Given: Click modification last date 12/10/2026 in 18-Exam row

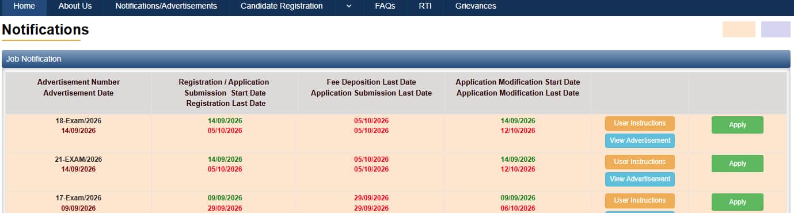Looking at the screenshot, I should 518,131.
